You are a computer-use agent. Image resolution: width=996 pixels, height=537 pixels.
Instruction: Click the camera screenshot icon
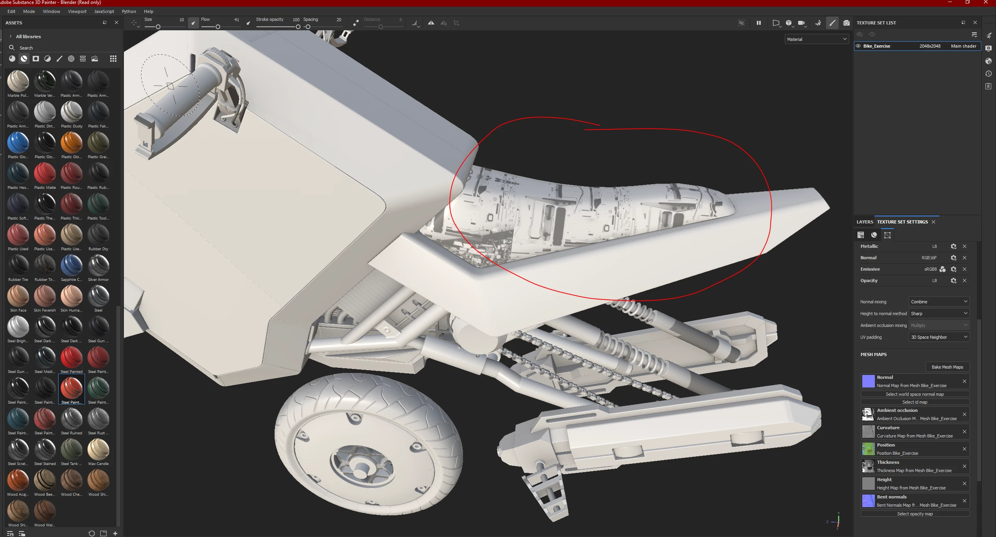(x=846, y=23)
